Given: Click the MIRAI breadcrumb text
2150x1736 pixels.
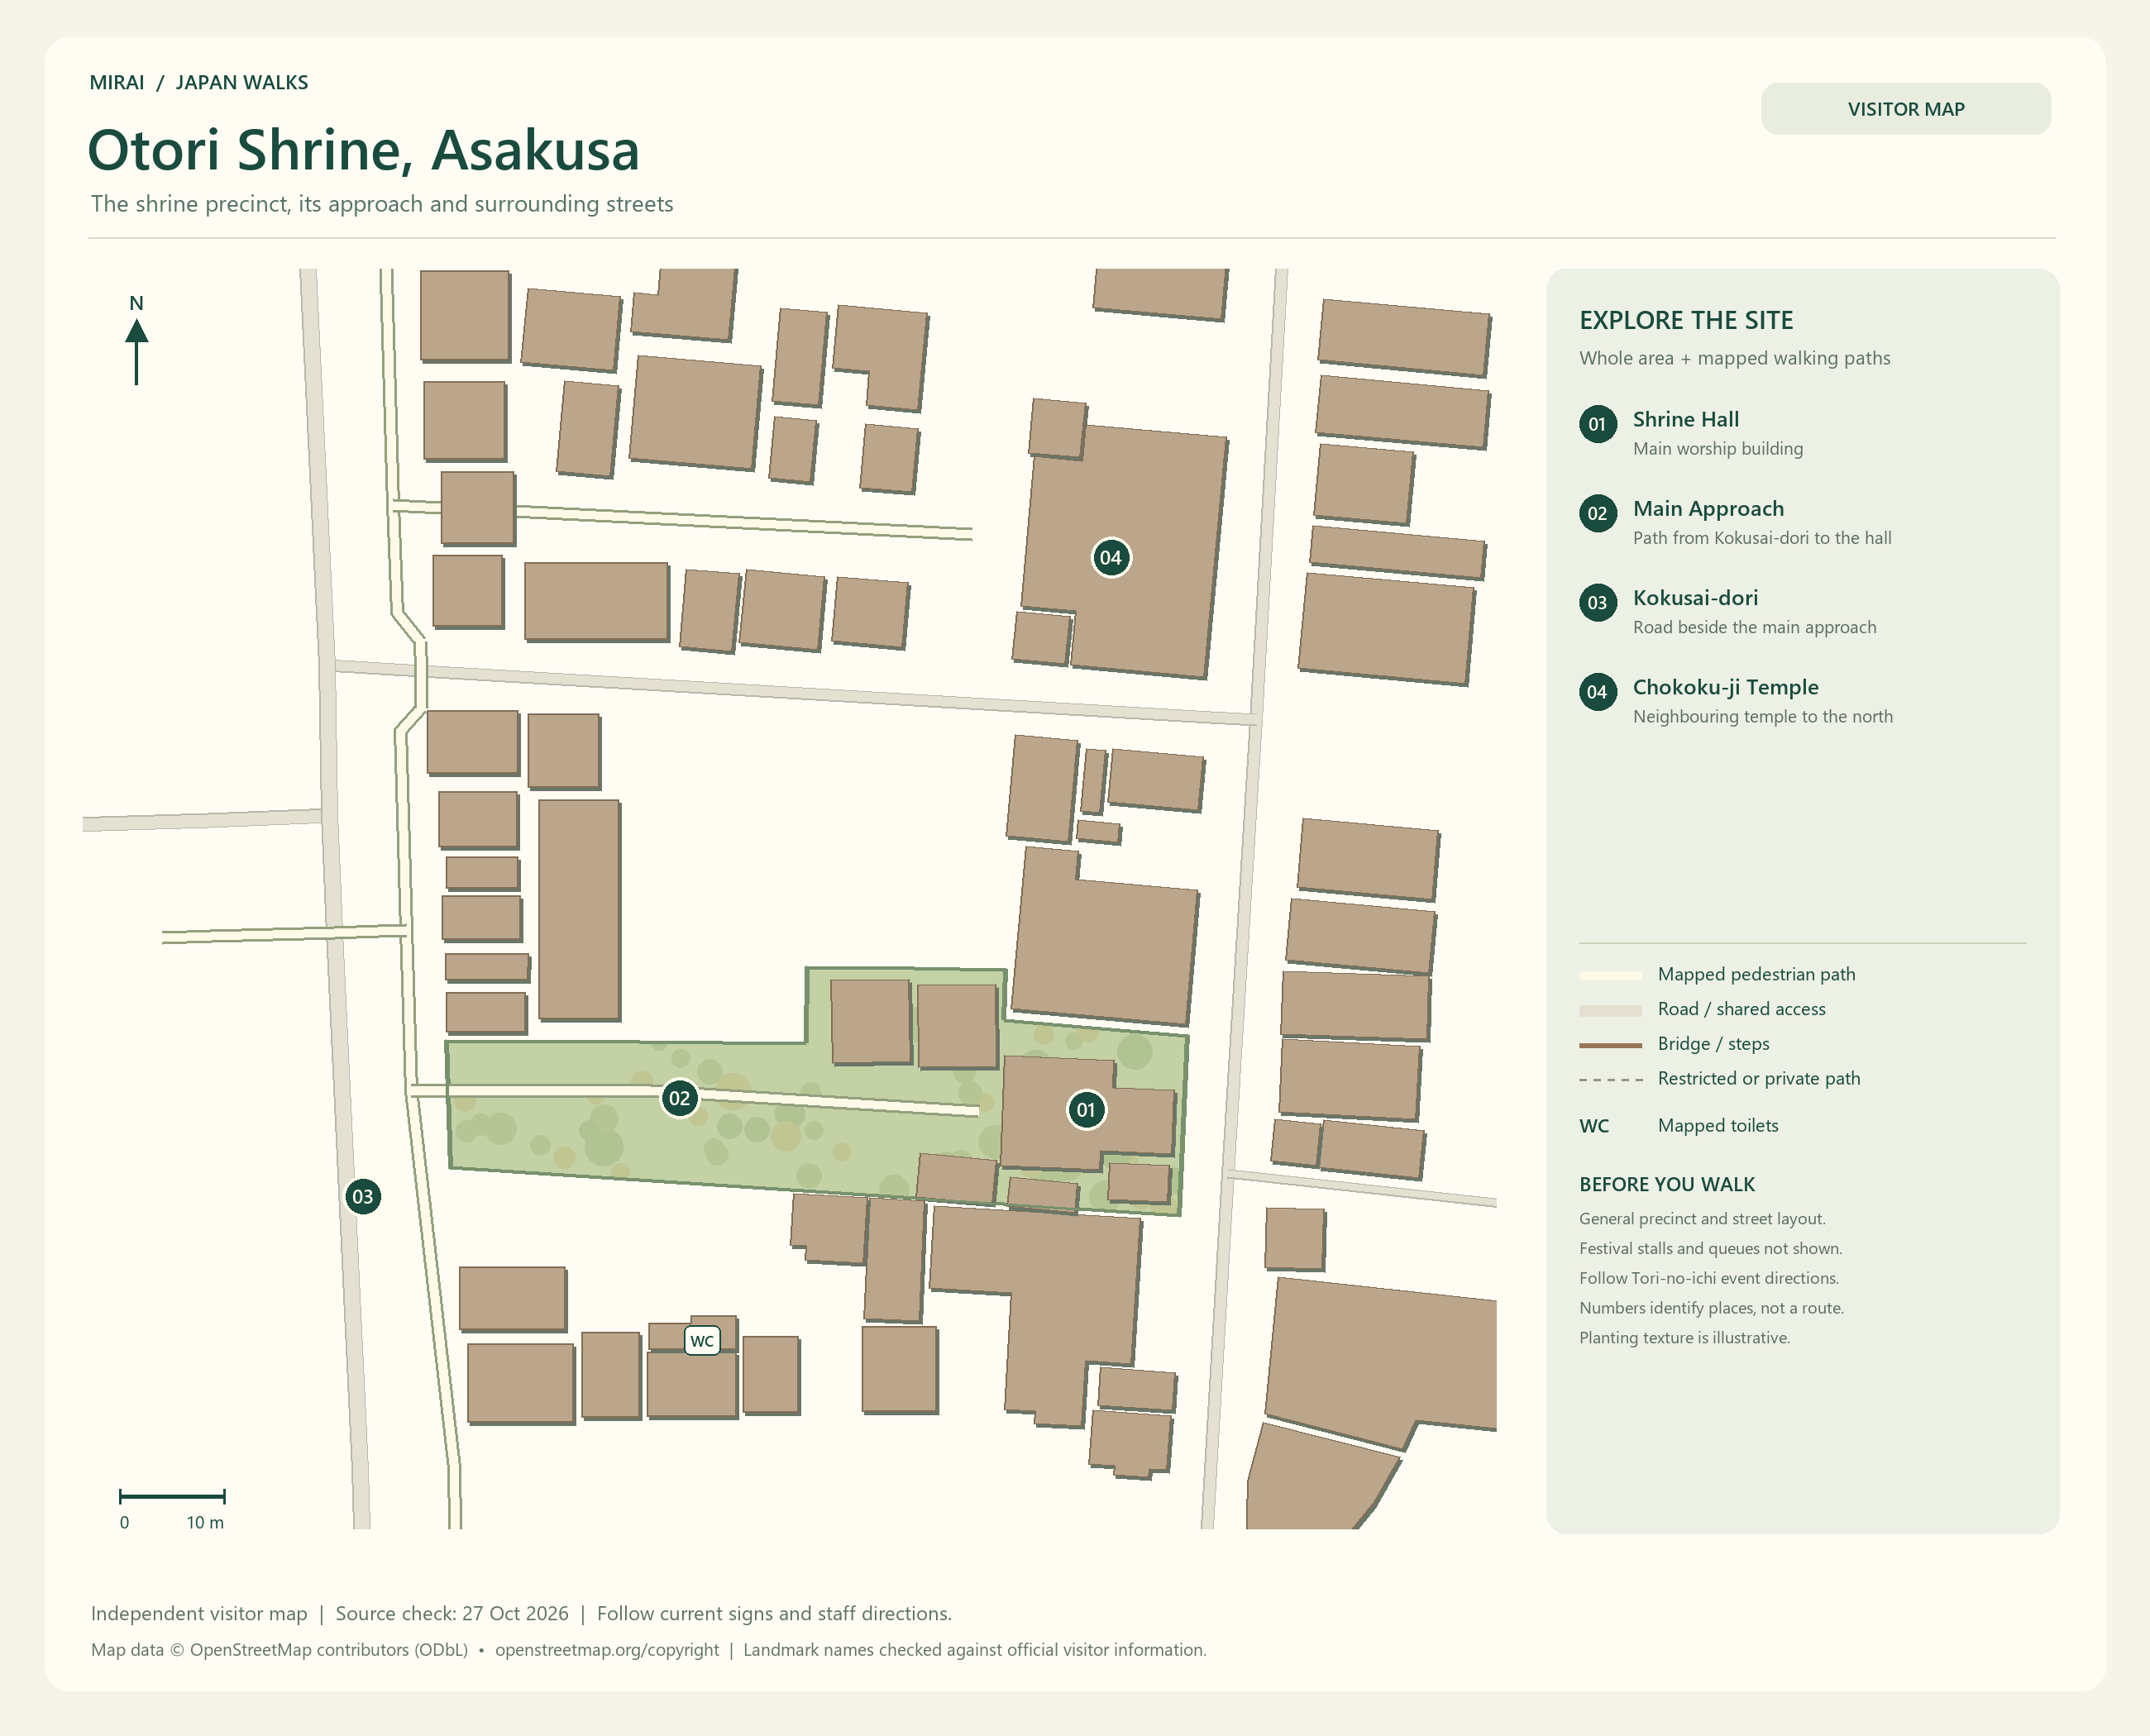Looking at the screenshot, I should 117,83.
